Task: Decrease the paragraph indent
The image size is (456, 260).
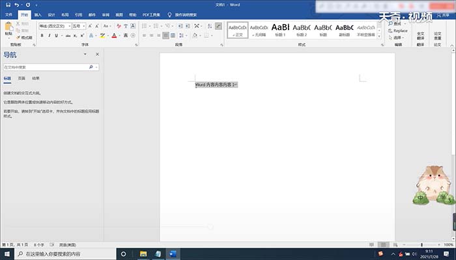Action: 180,26
